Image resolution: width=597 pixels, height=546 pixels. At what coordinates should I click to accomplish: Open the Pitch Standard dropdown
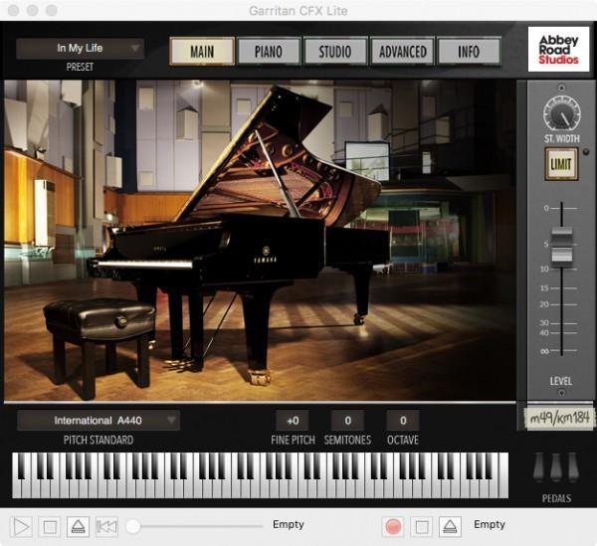pos(99,420)
